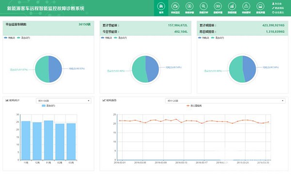Click the 混合动力 legend in emission reduction chart

pyautogui.click(x=217, y=38)
